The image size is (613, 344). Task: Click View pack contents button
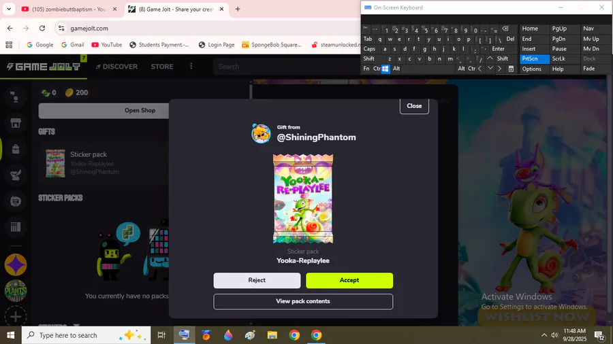click(303, 301)
